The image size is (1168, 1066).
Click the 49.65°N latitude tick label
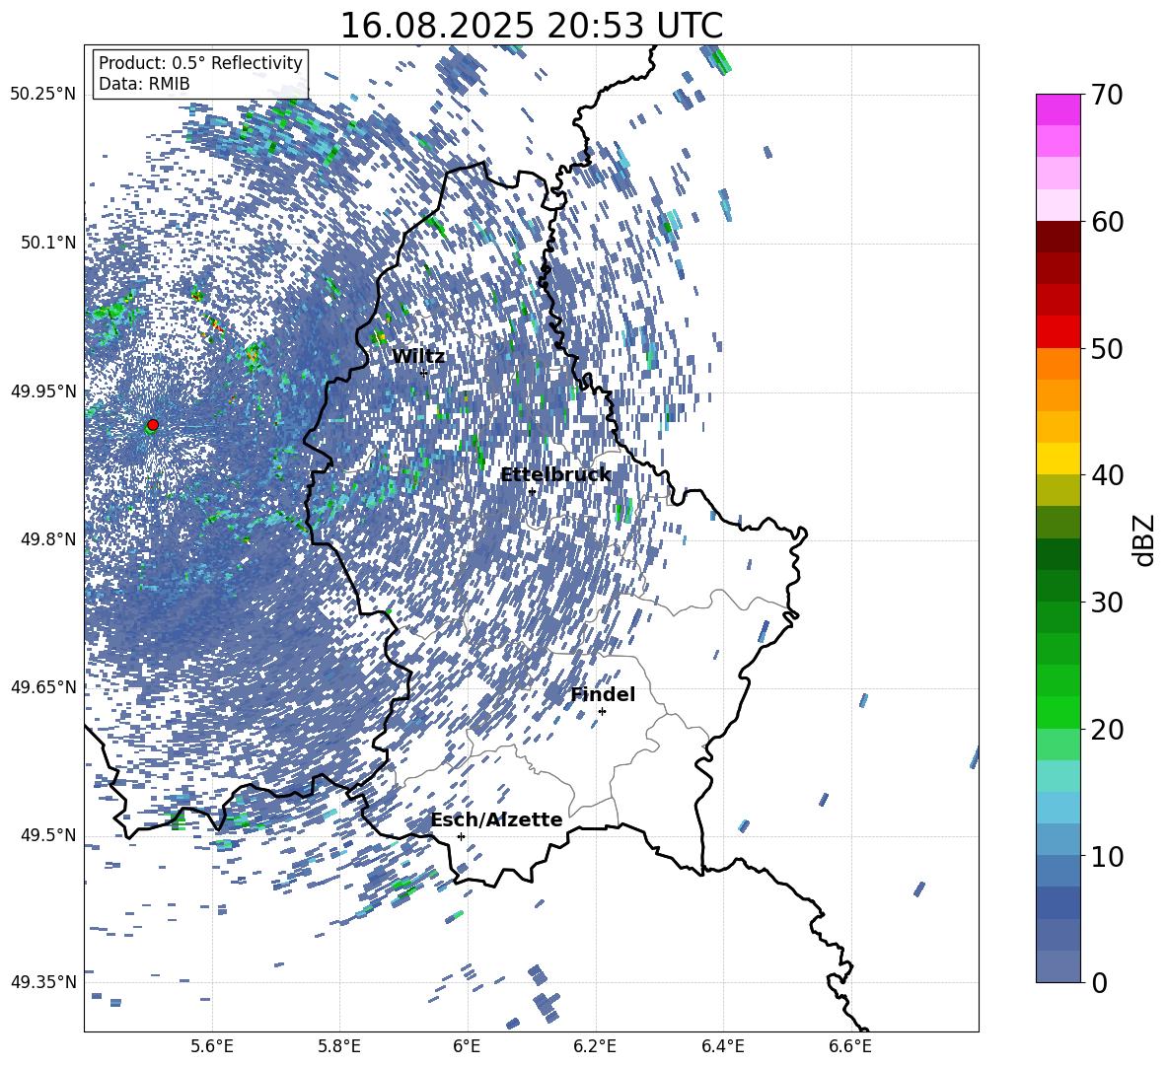[43, 687]
